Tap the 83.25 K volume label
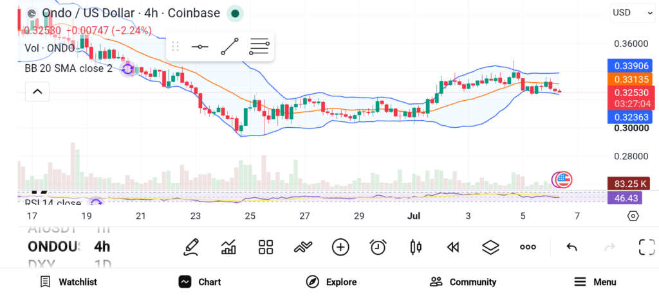The image size is (659, 296). [629, 184]
